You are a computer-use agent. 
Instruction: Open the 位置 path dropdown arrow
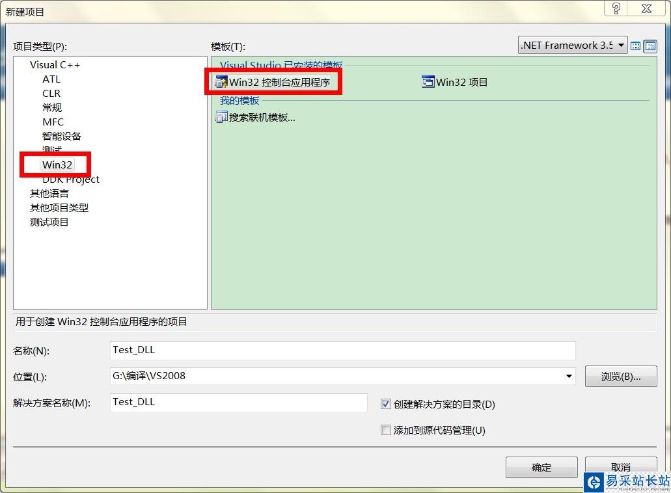[569, 377]
